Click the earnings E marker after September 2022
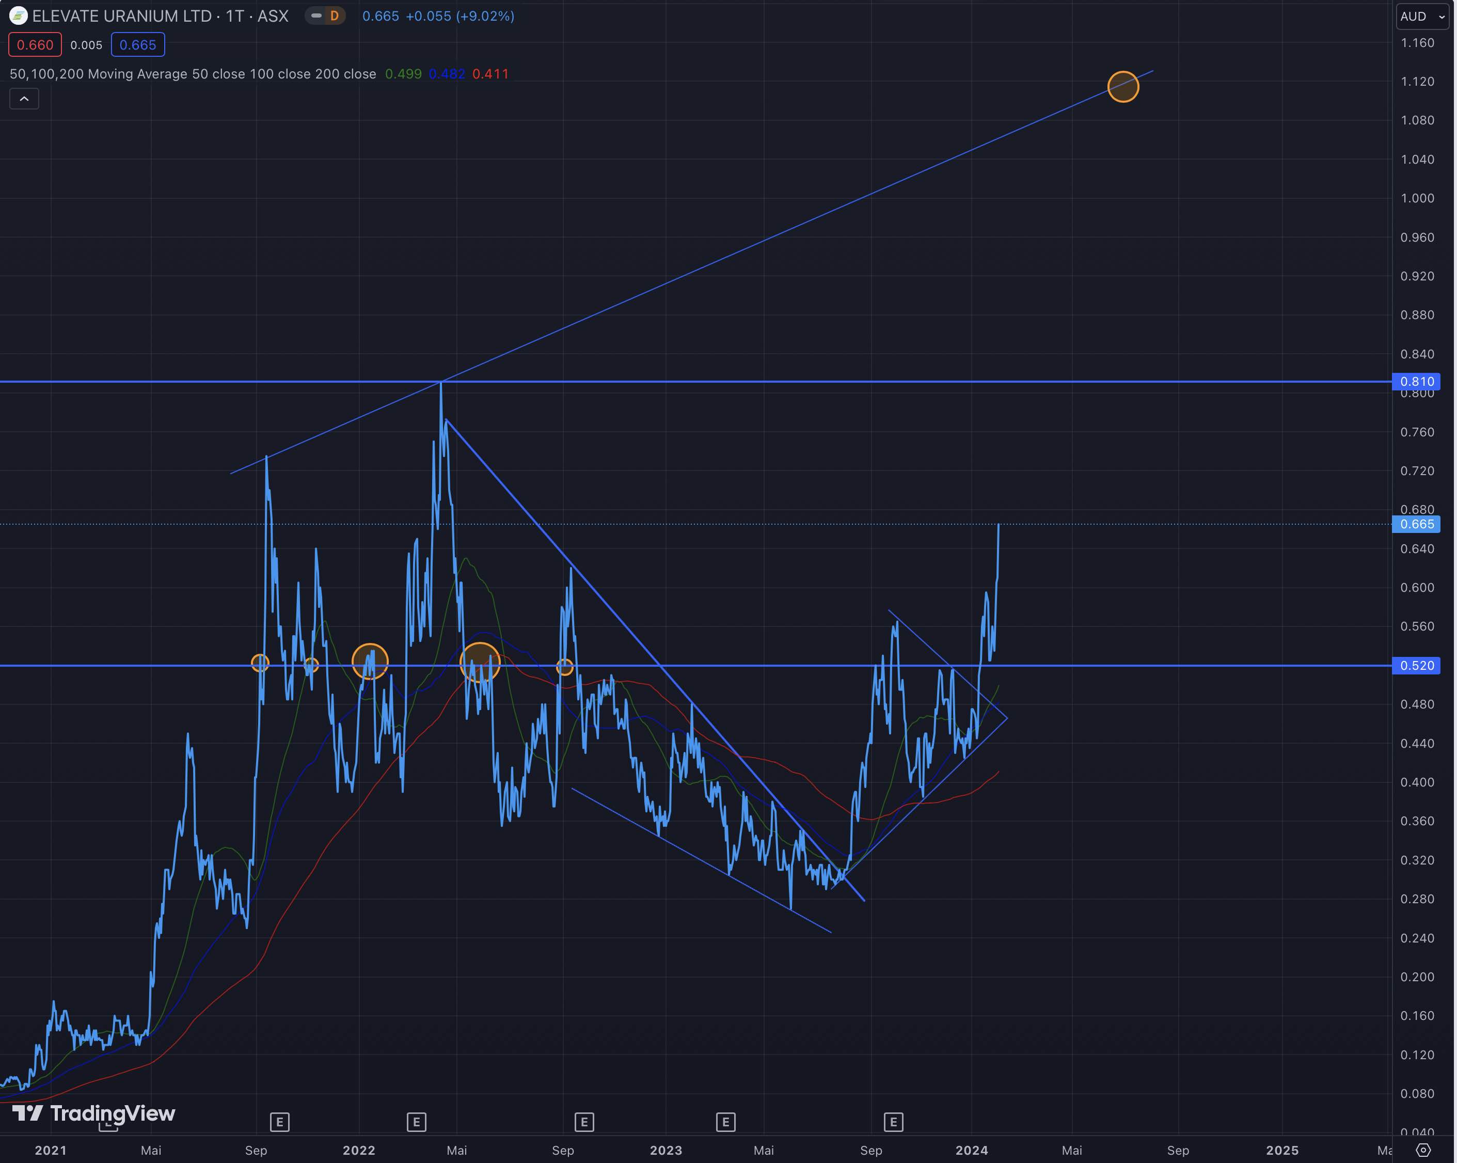This screenshot has width=1457, height=1163. tap(584, 1122)
